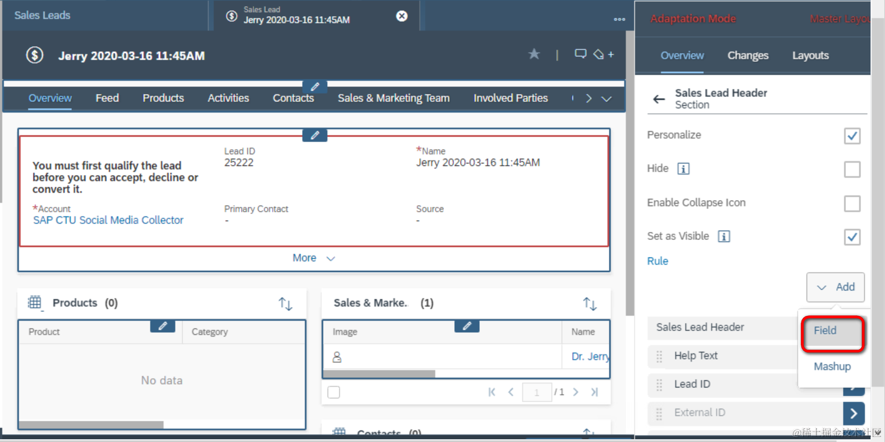885x442 pixels.
Task: Open the Add dropdown button
Action: pyautogui.click(x=835, y=287)
